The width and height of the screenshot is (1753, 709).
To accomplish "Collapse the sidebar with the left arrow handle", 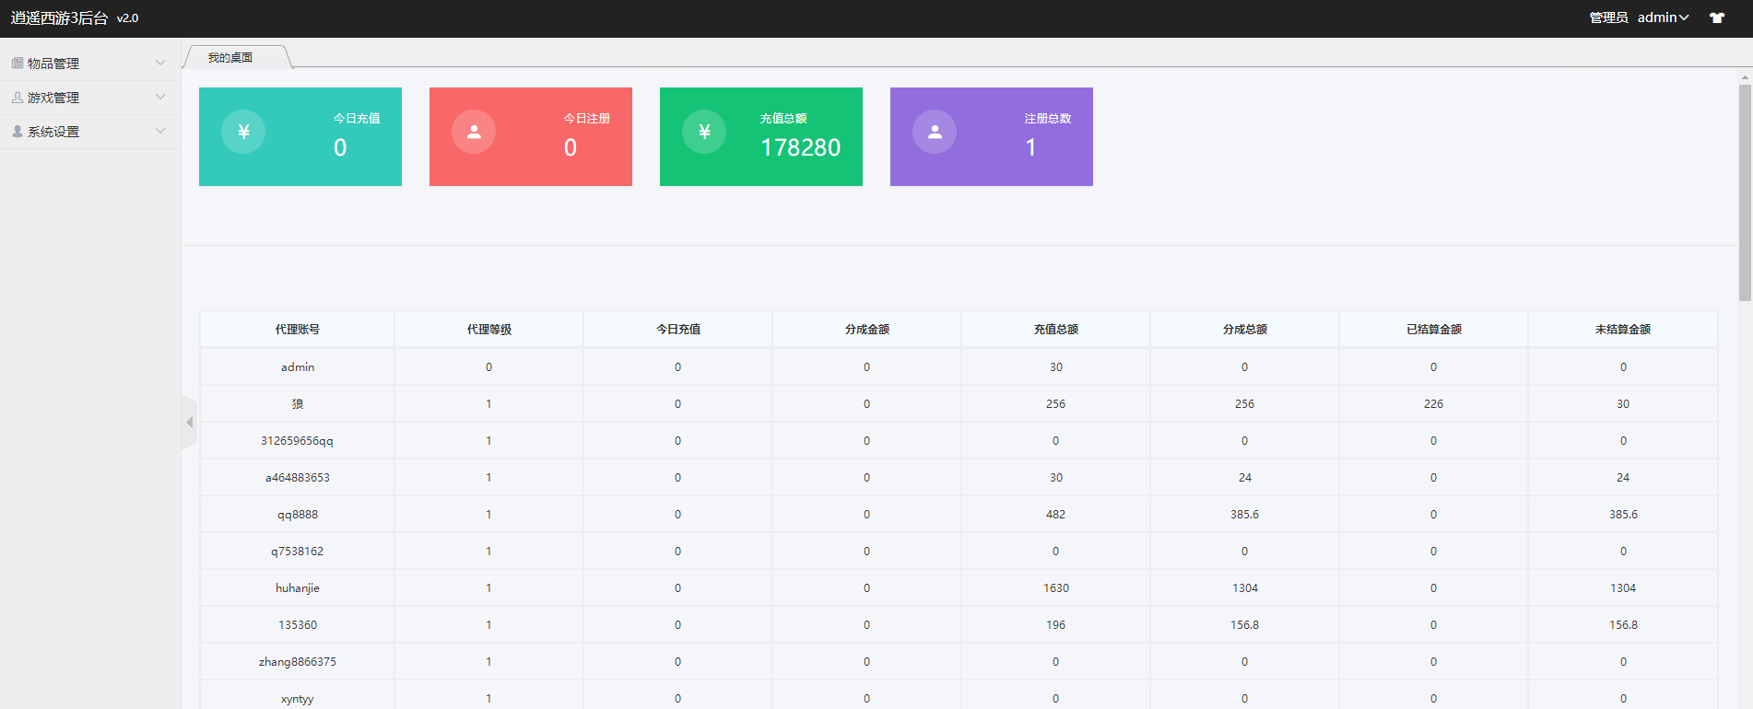I will coord(189,423).
